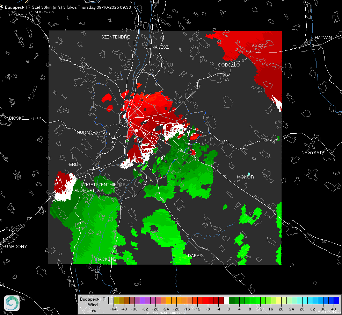Click the ASZOD label on the map
The height and width of the screenshot is (315, 342).
tap(259, 45)
